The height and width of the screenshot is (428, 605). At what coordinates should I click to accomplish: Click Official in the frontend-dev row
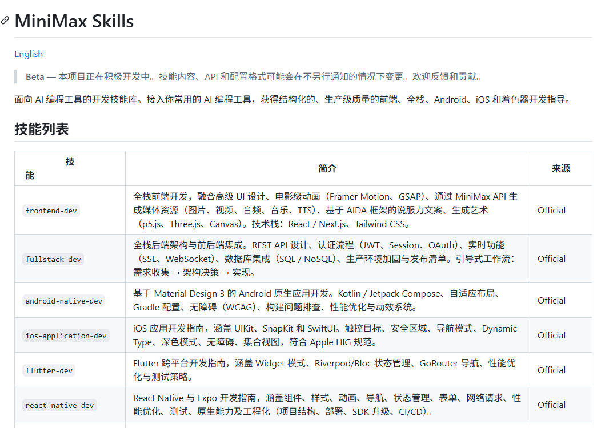(x=551, y=210)
